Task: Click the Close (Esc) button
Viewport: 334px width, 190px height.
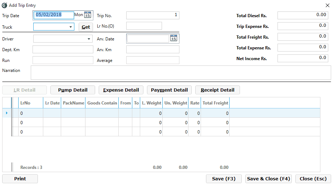Action: coord(313,179)
